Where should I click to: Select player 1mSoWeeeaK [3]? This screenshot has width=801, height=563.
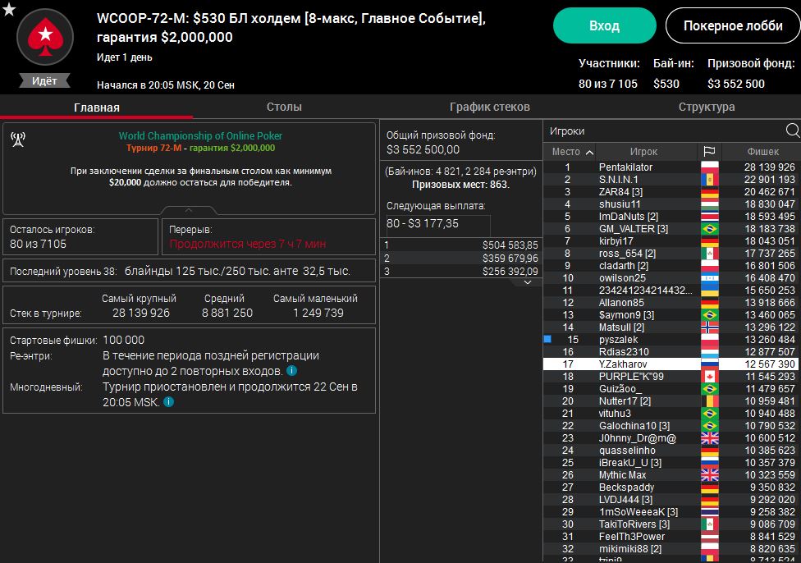pyautogui.click(x=671, y=512)
